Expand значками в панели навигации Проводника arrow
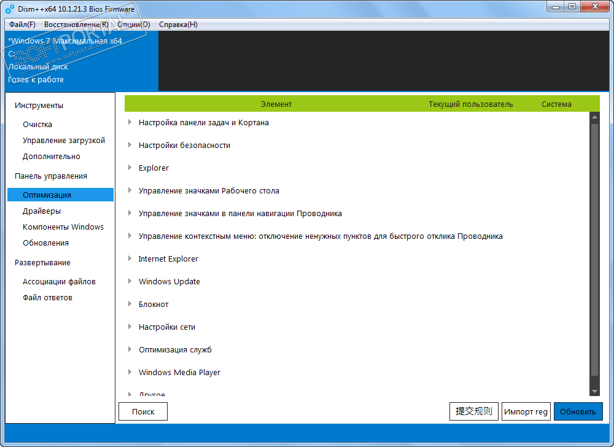 click(130, 213)
